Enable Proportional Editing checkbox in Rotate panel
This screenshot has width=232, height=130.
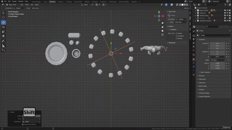(22, 125)
